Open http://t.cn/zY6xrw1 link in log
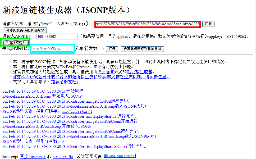256x159 pixels. coord(77,111)
